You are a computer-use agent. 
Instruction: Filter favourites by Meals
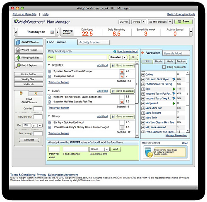click(170, 62)
